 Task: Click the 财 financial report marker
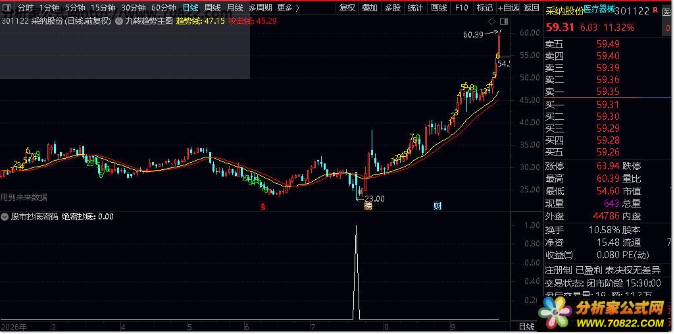pos(438,206)
